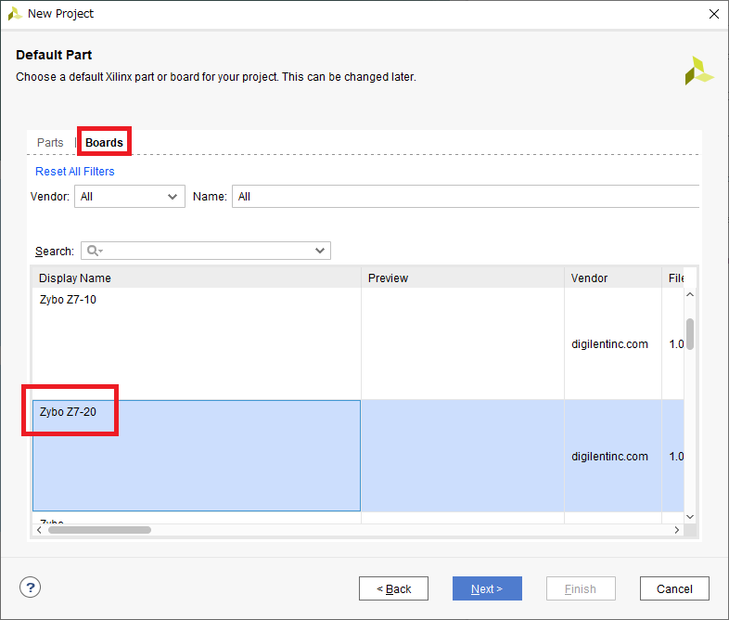729x620 pixels.
Task: Sort by the Display Name column header
Action: point(197,278)
